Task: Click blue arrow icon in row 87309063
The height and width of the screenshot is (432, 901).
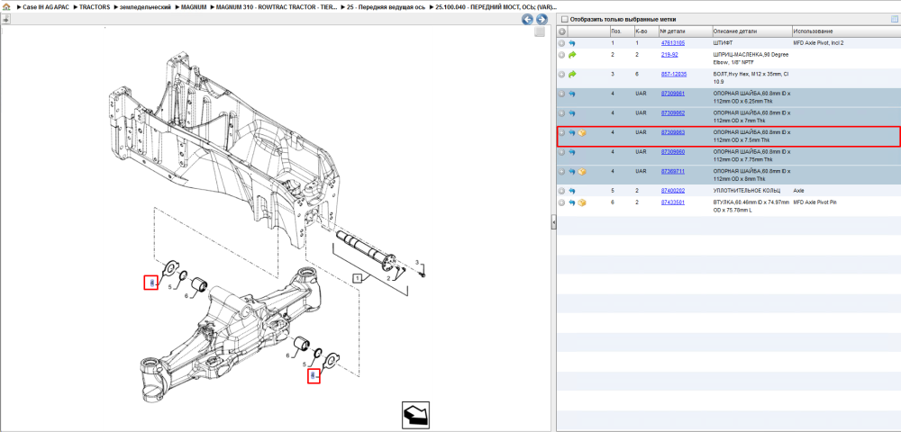Action: click(x=572, y=132)
